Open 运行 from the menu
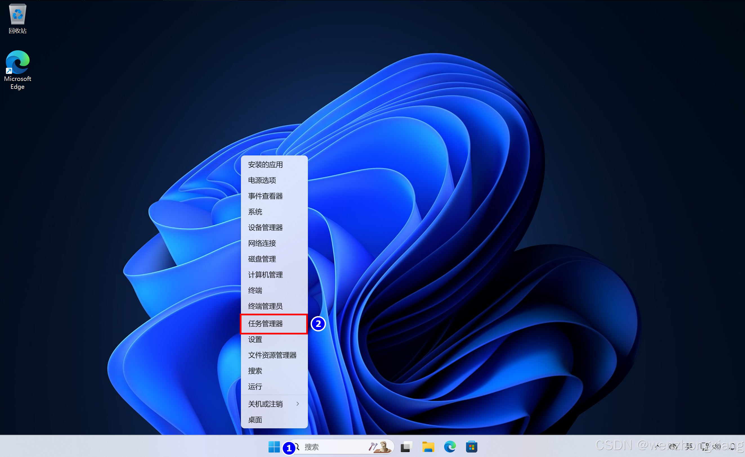 255,386
